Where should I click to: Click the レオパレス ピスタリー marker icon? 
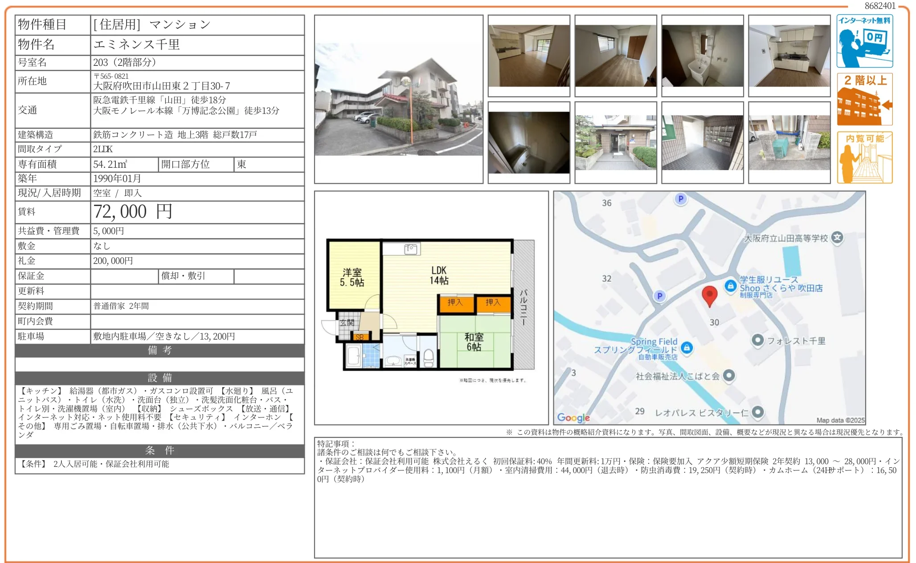757,412
